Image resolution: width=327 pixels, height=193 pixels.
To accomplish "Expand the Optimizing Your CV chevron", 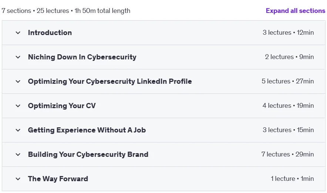I will click(x=18, y=106).
